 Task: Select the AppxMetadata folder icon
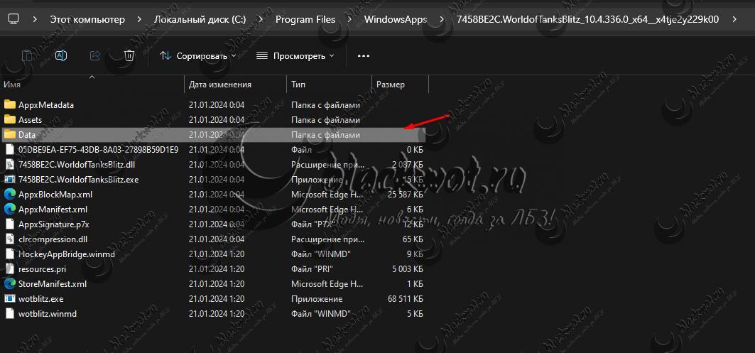pyautogui.click(x=10, y=104)
